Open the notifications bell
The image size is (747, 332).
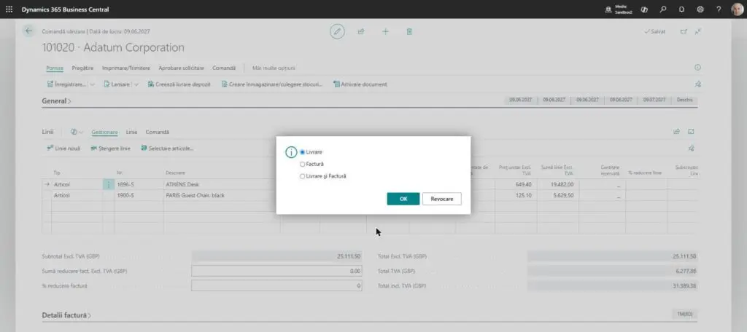(x=681, y=9)
